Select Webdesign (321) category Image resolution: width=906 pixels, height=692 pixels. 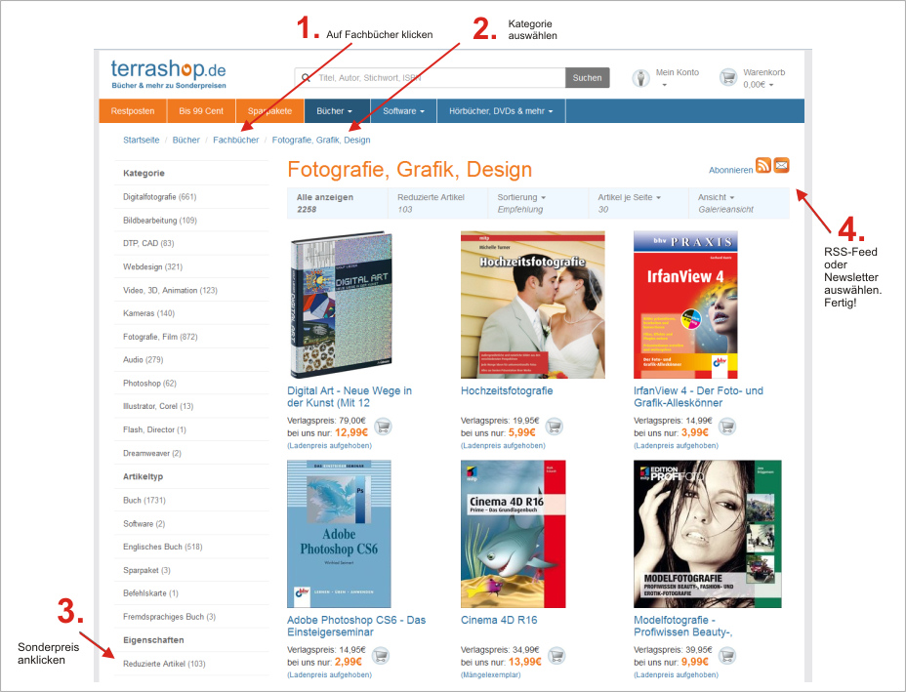152,266
